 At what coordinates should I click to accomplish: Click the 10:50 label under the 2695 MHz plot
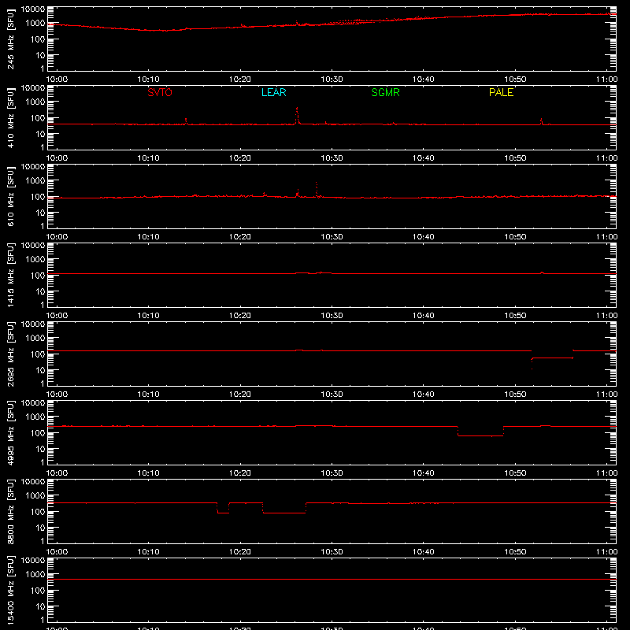(515, 395)
